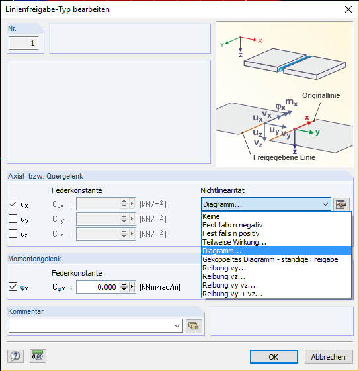359x371 pixels.
Task: Click the 'Nichtlinearität' label
Action: (222, 190)
